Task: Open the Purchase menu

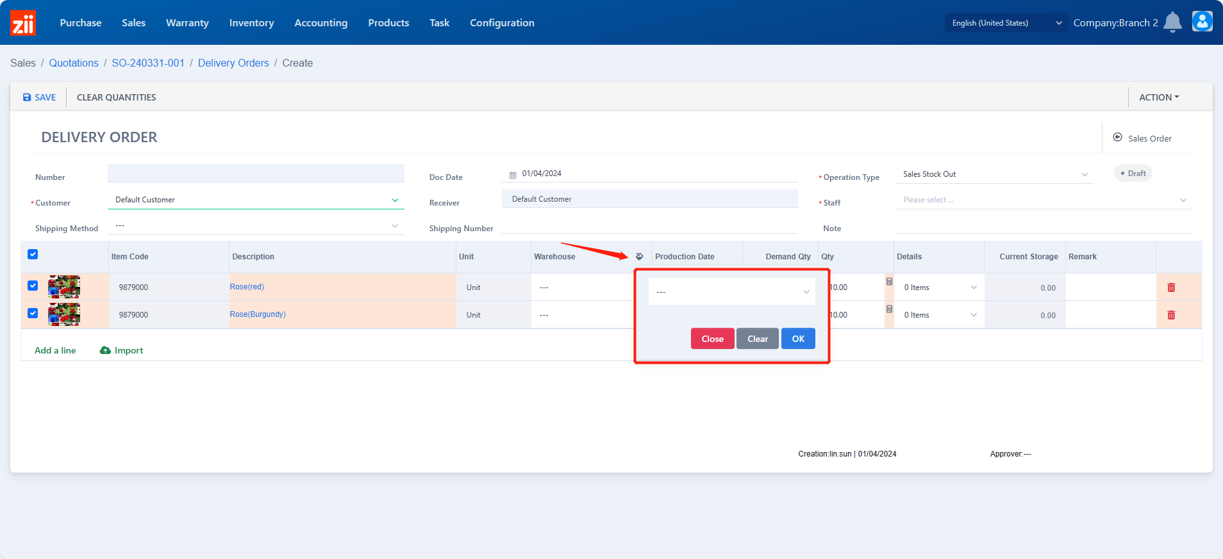Action: pyautogui.click(x=81, y=22)
